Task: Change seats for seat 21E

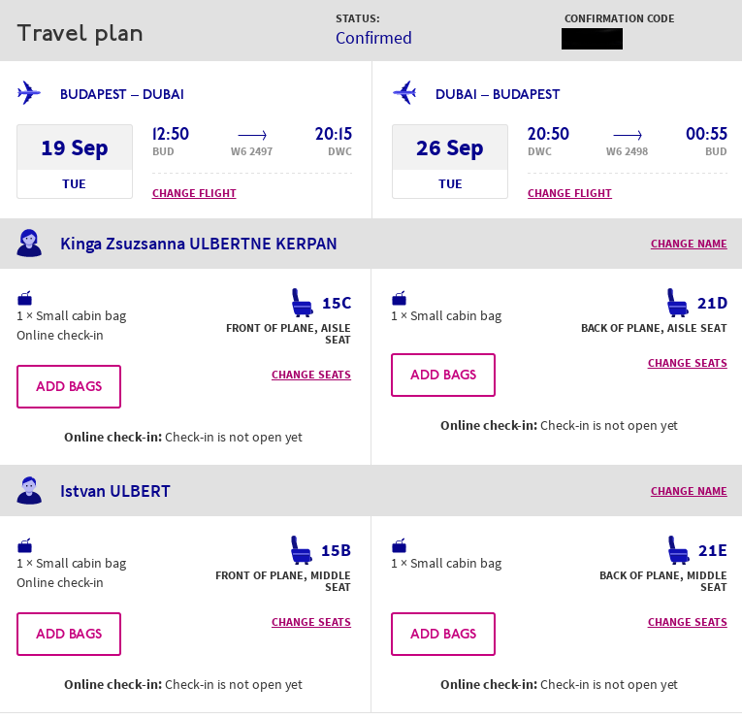Action: coord(687,622)
